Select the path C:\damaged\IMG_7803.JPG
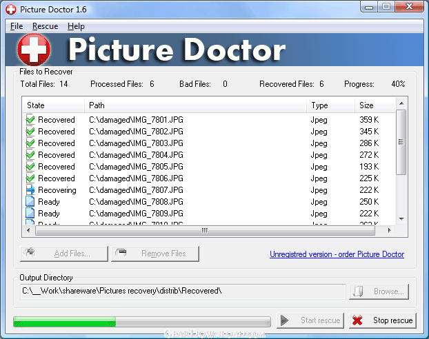This screenshot has height=339, width=429. click(136, 143)
